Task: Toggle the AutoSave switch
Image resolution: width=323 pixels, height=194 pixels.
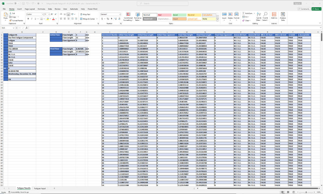Action: pos(17,4)
